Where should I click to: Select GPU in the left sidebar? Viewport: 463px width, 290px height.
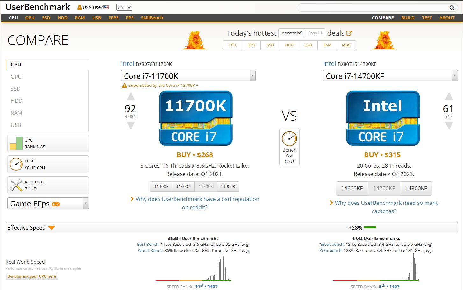(16, 77)
